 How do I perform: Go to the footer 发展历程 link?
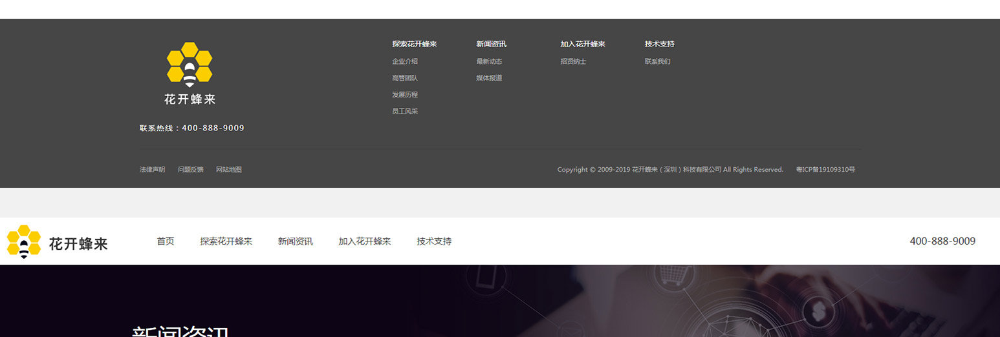pyautogui.click(x=405, y=95)
